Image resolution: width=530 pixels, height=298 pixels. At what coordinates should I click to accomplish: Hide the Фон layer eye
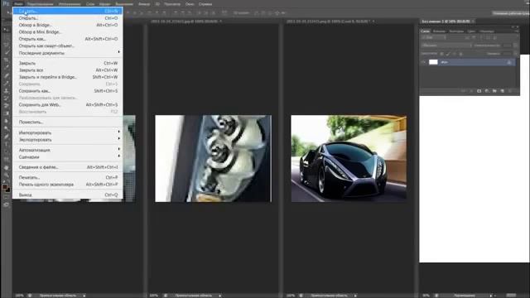click(x=424, y=62)
